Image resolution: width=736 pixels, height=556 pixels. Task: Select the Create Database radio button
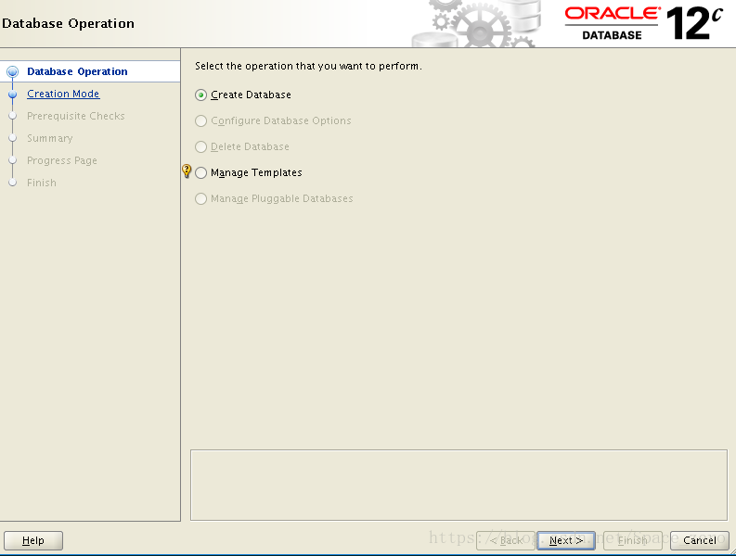tap(200, 95)
